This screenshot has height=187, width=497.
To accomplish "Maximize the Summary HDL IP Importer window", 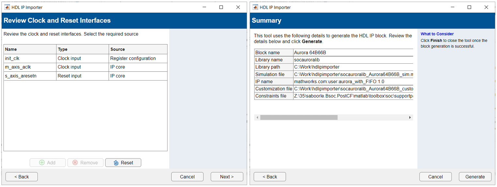I will 469,7.
